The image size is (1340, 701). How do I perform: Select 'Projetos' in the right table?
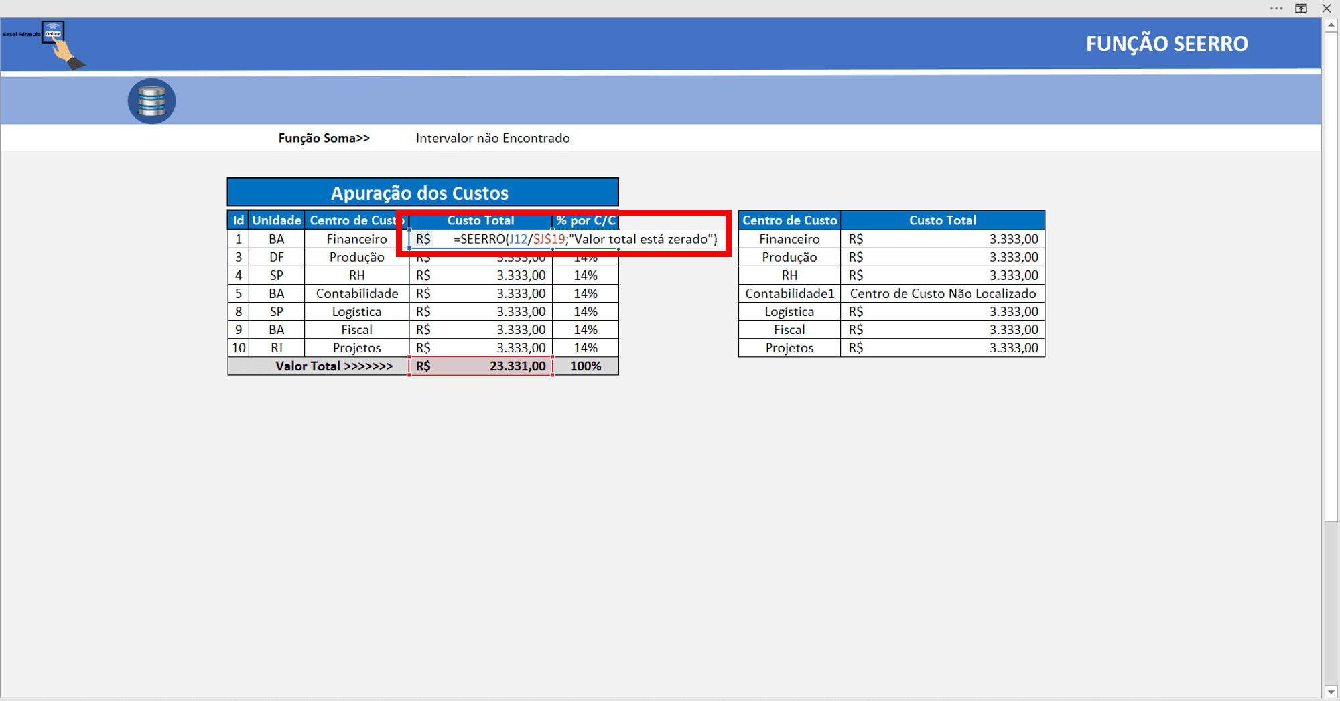coord(789,347)
